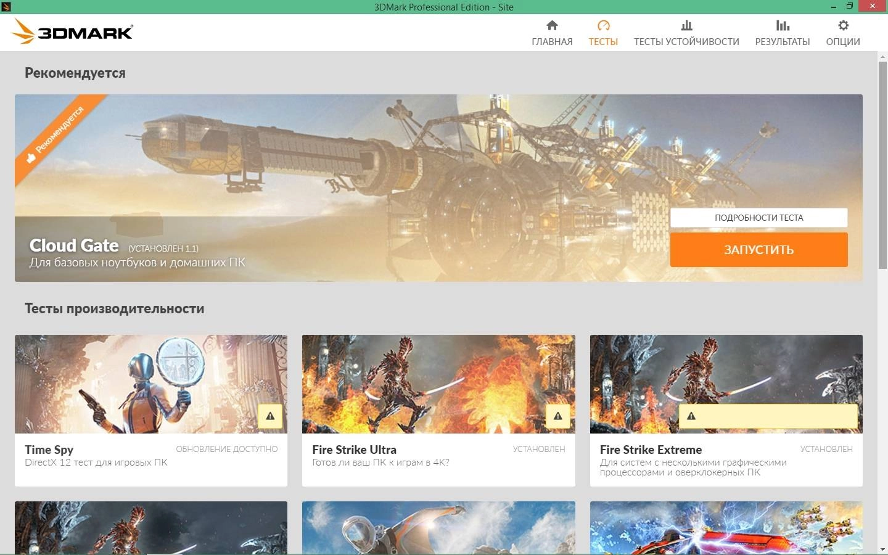Click the app icon in the title bar
The height and width of the screenshot is (555, 888).
[6, 7]
